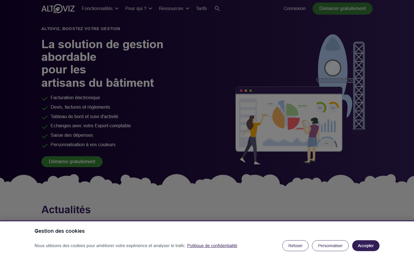Click 'ALTOVIZ, BOOSTEZ VOTRE GESTION' tagline
This screenshot has width=414, height=258.
(81, 29)
